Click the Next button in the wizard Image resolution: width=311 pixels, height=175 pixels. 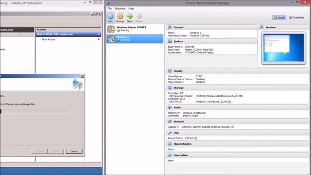[56, 151]
